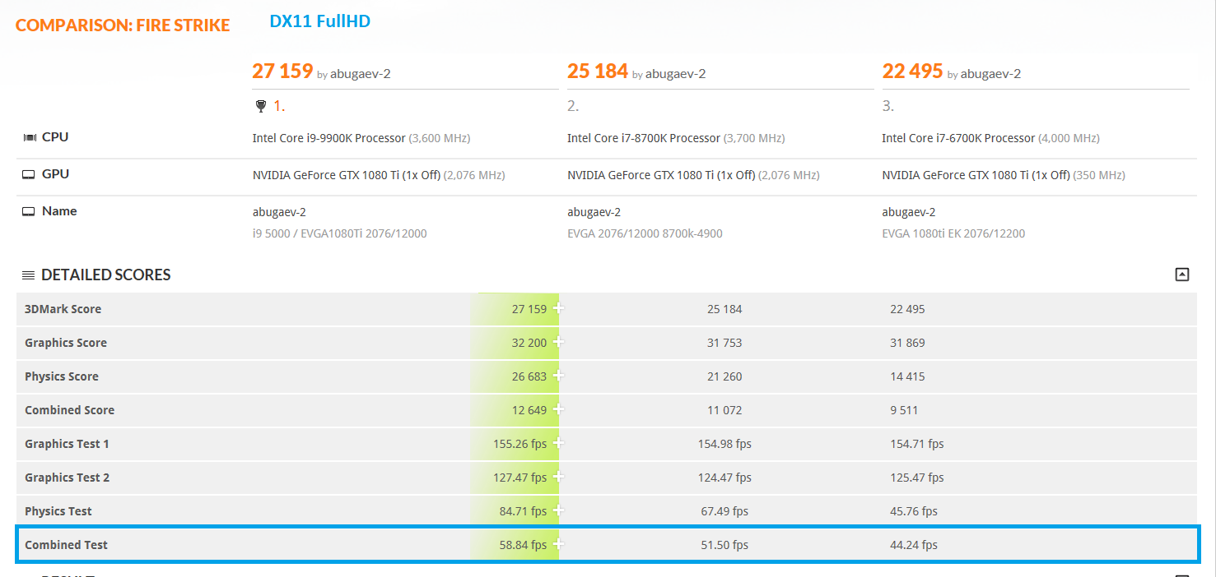Open score 25 184 result
1216x577 pixels.
click(x=598, y=72)
